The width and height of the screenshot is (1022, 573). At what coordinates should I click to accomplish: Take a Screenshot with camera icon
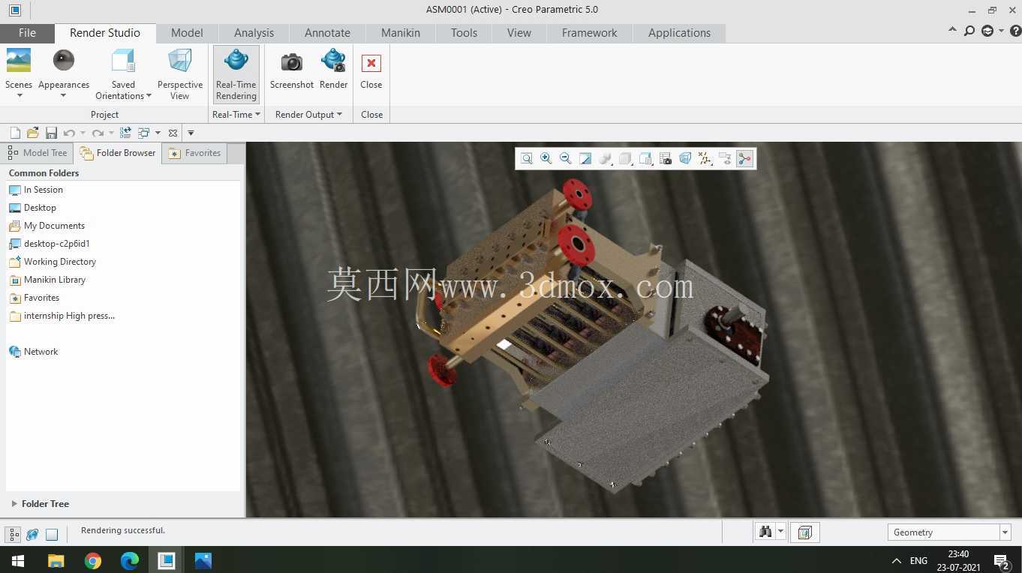[x=292, y=62]
